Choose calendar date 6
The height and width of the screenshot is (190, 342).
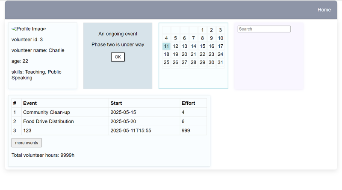pos(184,38)
